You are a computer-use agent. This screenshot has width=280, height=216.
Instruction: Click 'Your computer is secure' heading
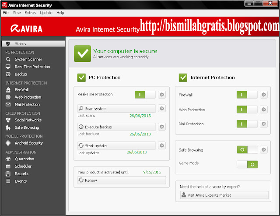(125, 51)
